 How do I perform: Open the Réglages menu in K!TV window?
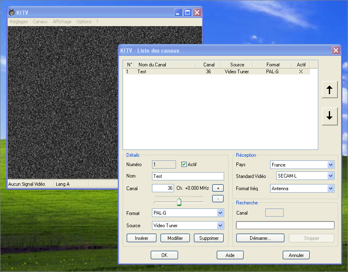[x=19, y=22]
